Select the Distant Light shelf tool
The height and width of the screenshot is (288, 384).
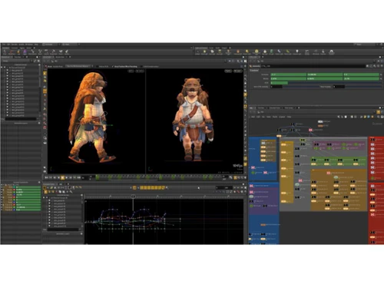click(x=247, y=52)
